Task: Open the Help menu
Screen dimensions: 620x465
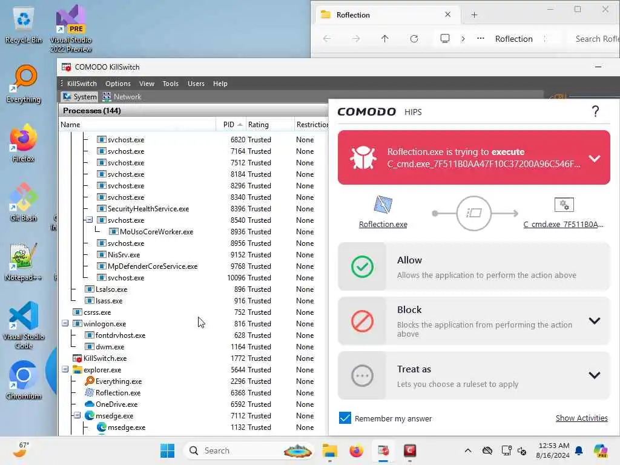Action: (220, 84)
